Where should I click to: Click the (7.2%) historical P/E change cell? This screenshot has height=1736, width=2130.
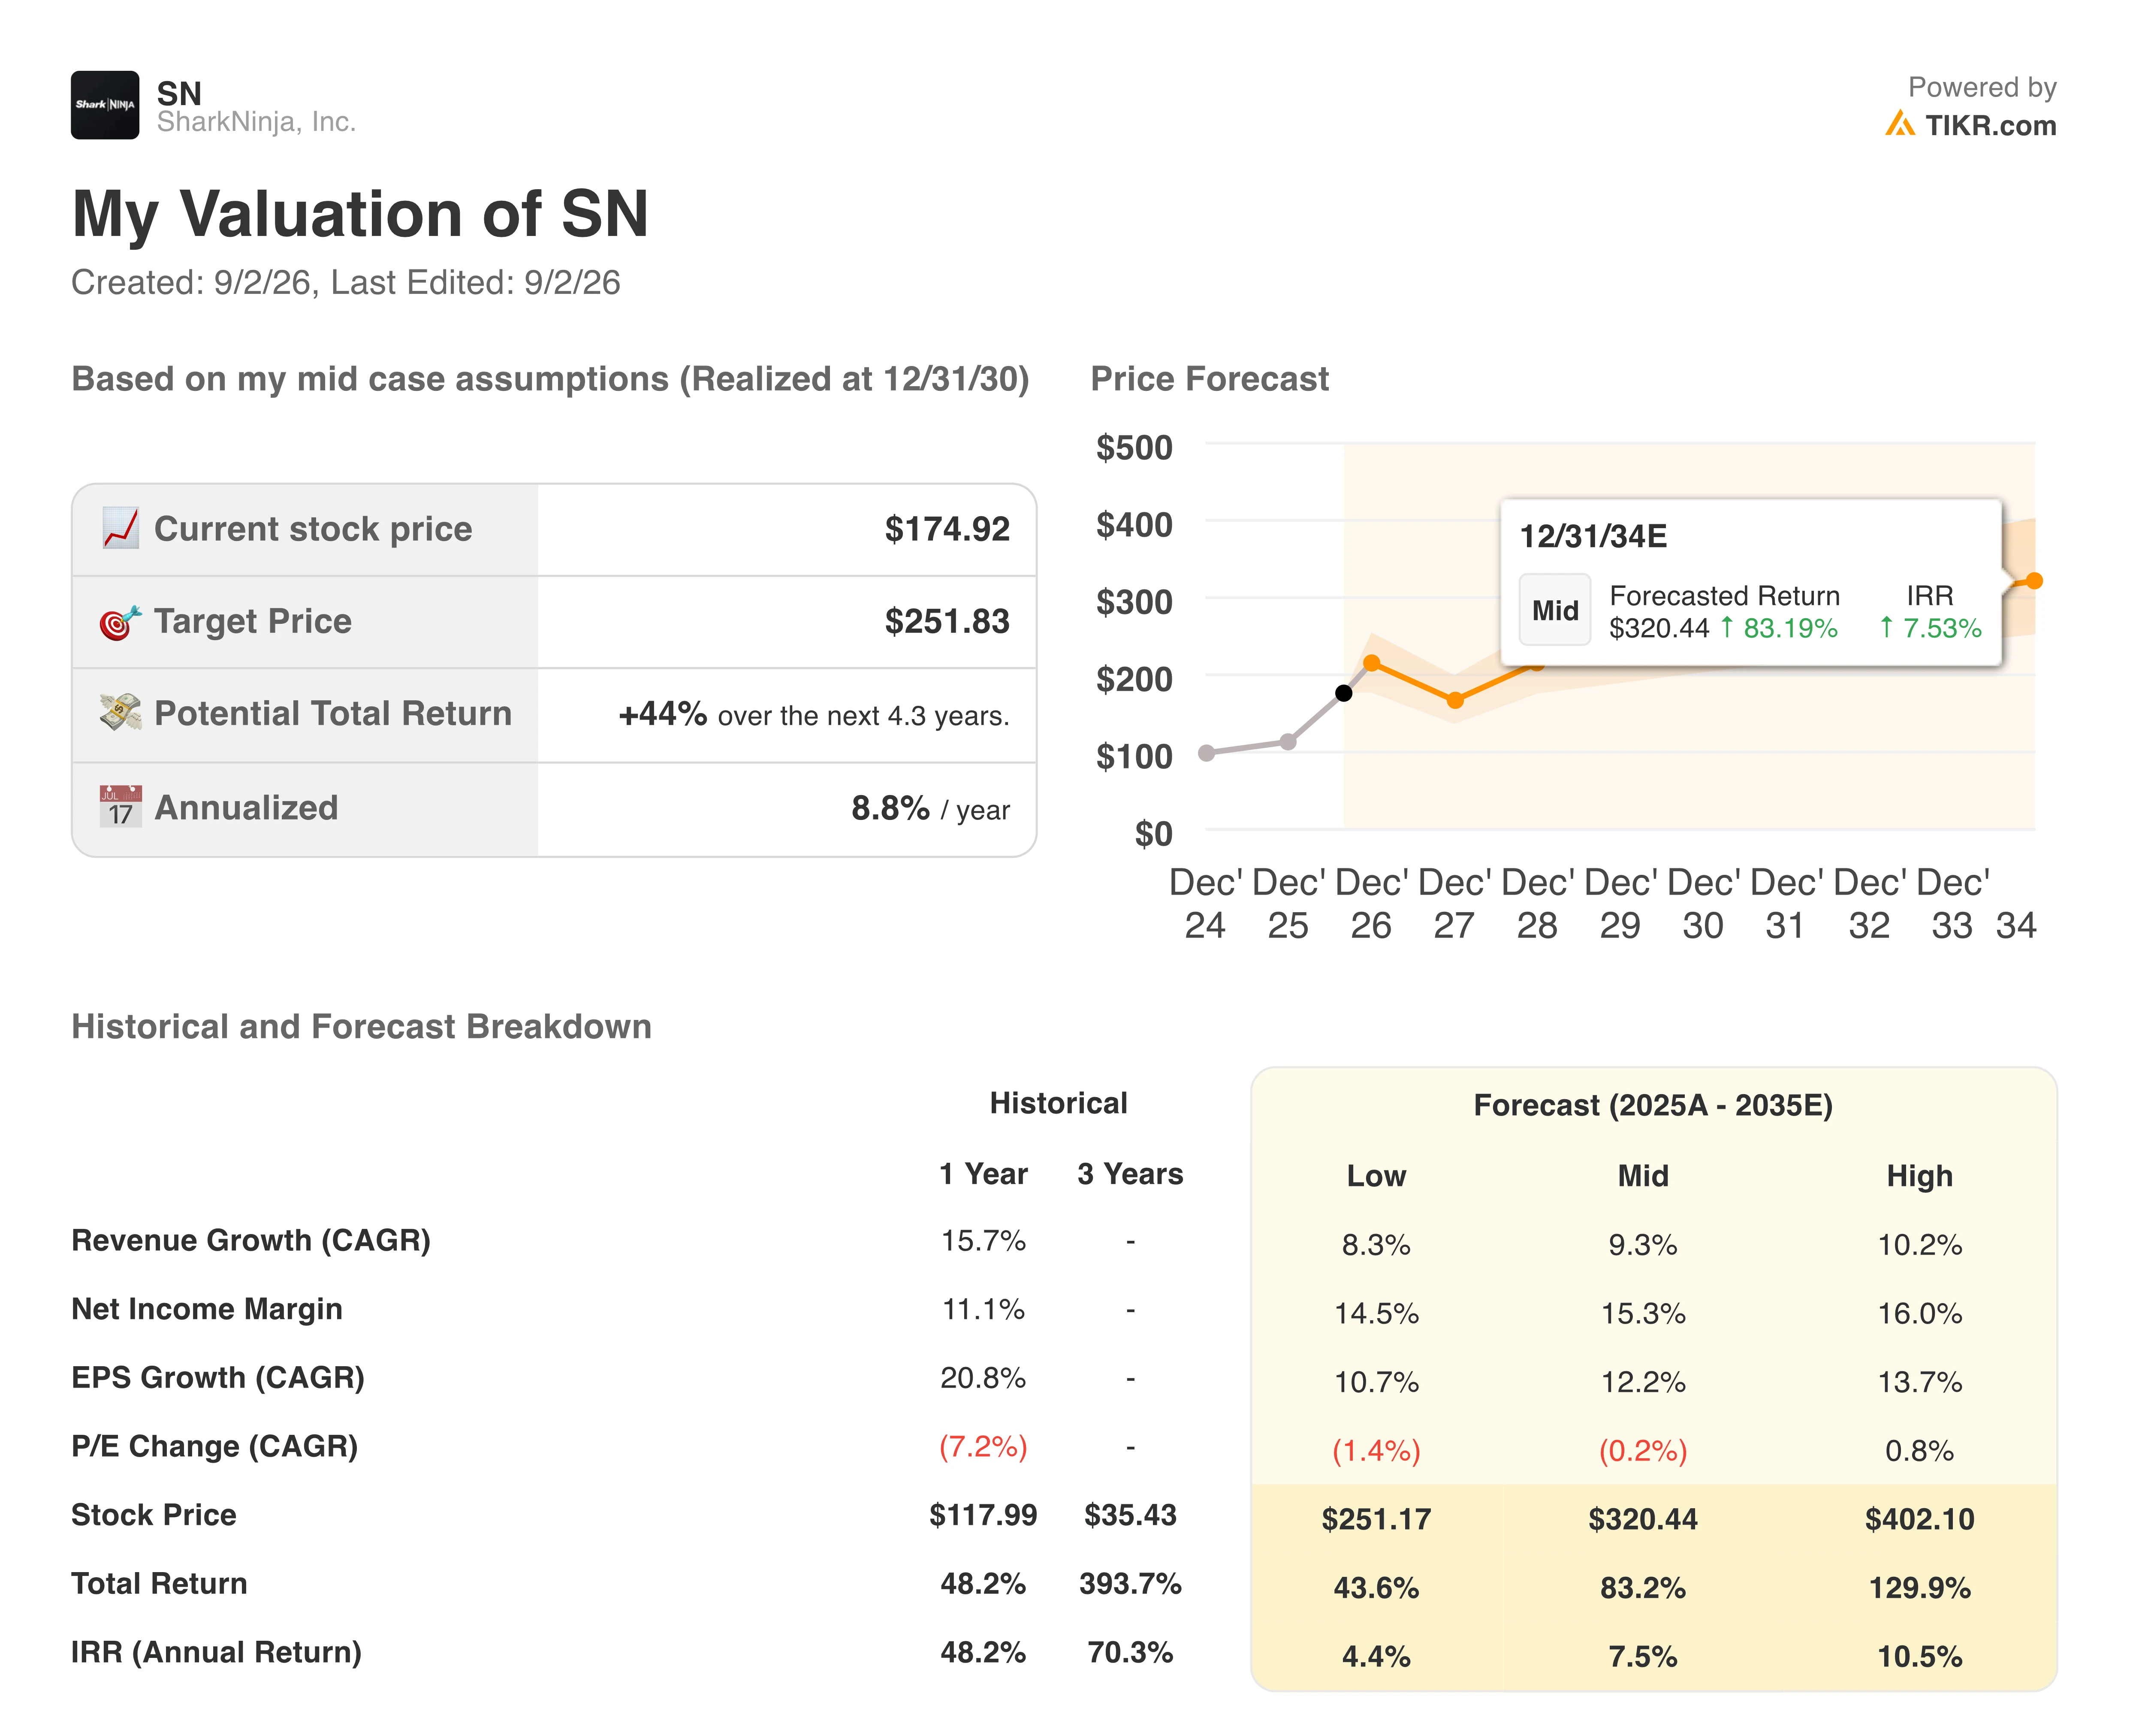[984, 1447]
